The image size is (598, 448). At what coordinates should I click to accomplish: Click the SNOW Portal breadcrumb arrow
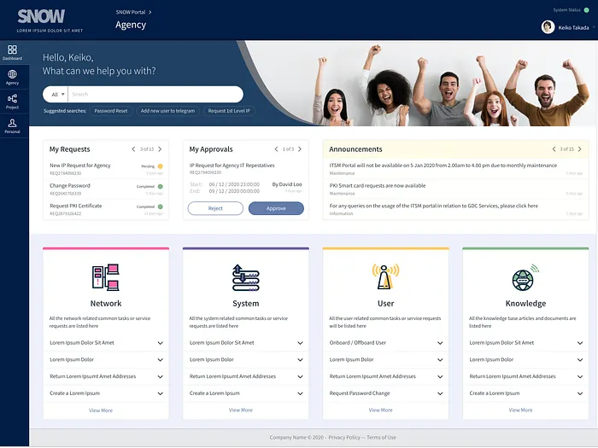150,12
